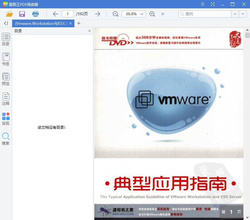Zoom out with the minus magnifier icon
Image resolution: width=250 pixels, height=220 pixels.
tap(115, 14)
